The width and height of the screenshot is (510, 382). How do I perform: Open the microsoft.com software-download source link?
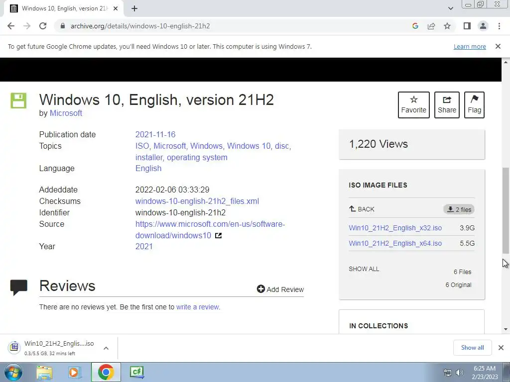[210, 230]
